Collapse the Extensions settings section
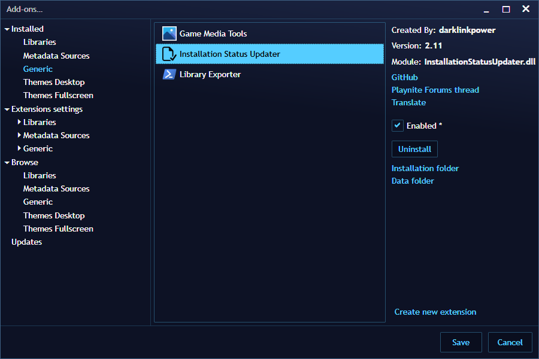This screenshot has height=359, width=539. (6, 109)
